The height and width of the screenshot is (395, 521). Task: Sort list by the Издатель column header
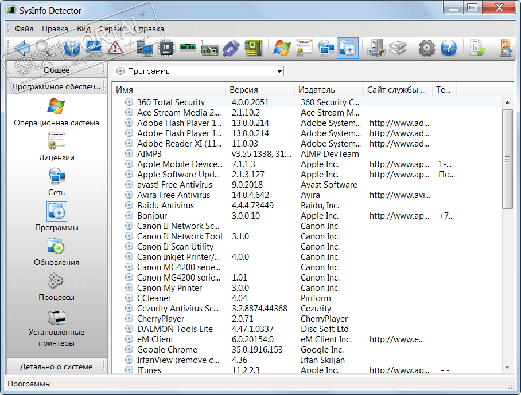coord(316,90)
